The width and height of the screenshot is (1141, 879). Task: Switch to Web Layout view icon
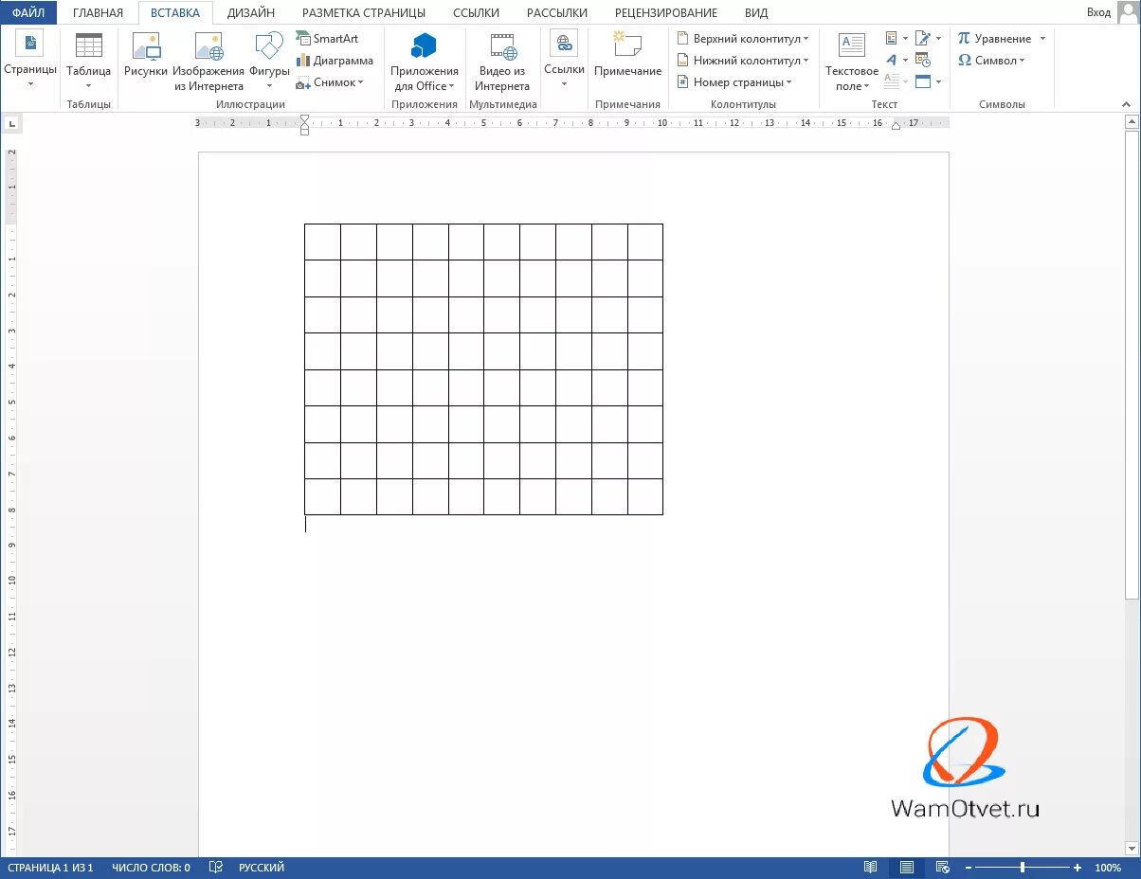click(943, 868)
